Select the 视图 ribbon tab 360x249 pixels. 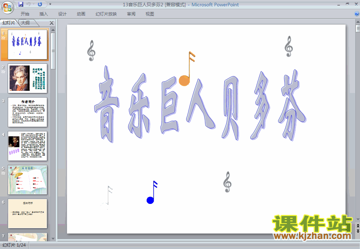(x=150, y=14)
